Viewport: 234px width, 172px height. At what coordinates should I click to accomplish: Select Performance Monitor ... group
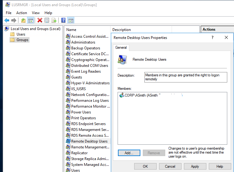click(90, 106)
